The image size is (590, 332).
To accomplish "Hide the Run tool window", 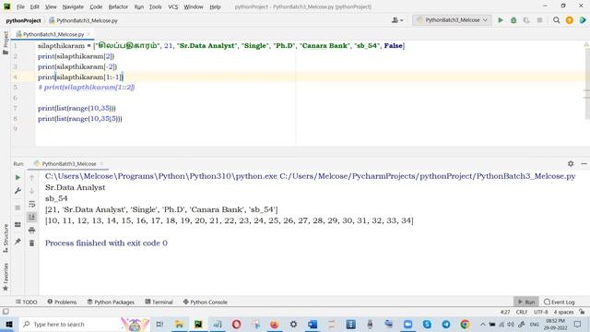I will 584,164.
